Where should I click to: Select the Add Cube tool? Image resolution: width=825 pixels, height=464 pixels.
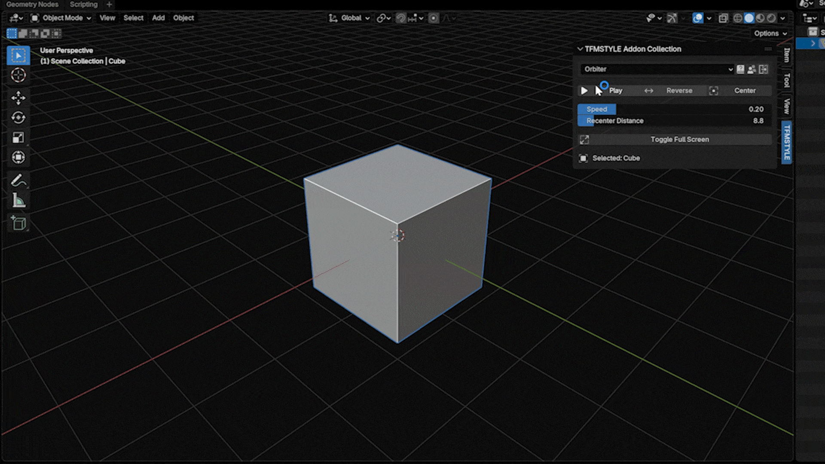[18, 223]
